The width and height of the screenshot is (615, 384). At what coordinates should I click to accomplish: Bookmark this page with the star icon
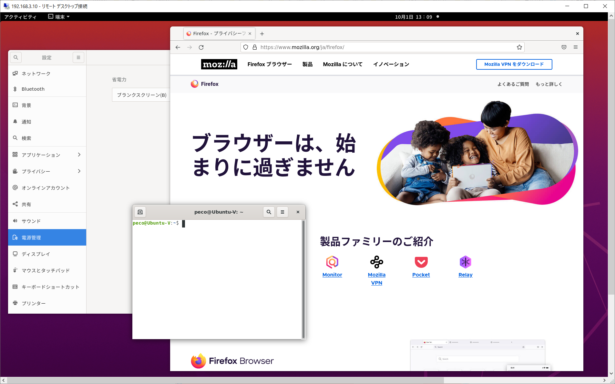tap(519, 47)
